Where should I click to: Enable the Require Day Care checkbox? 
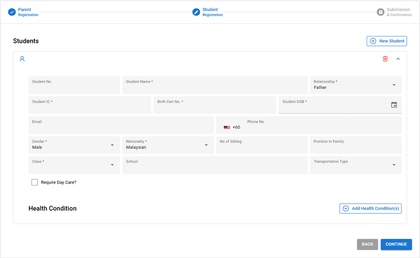point(35,182)
